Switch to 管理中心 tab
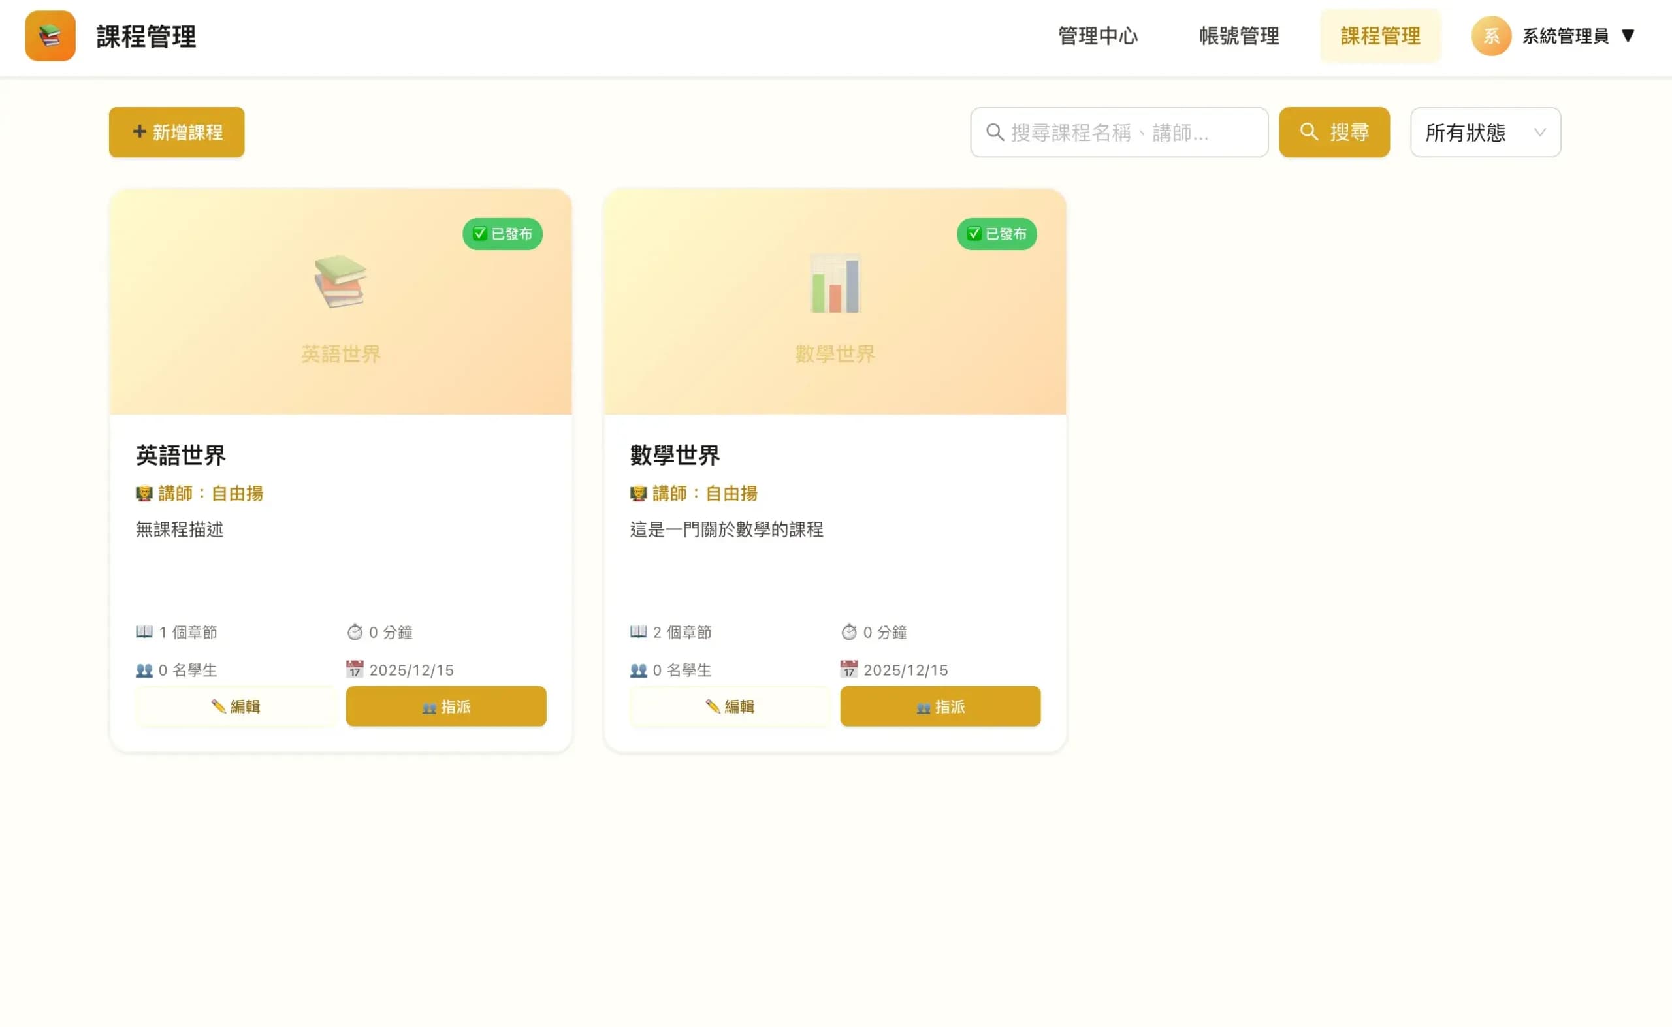This screenshot has width=1672, height=1027. pos(1097,36)
